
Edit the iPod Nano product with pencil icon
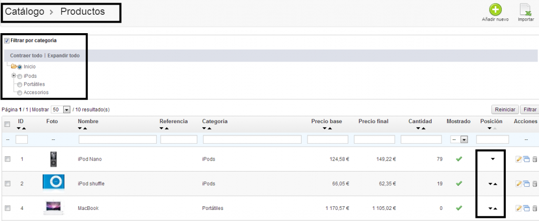pos(518,159)
